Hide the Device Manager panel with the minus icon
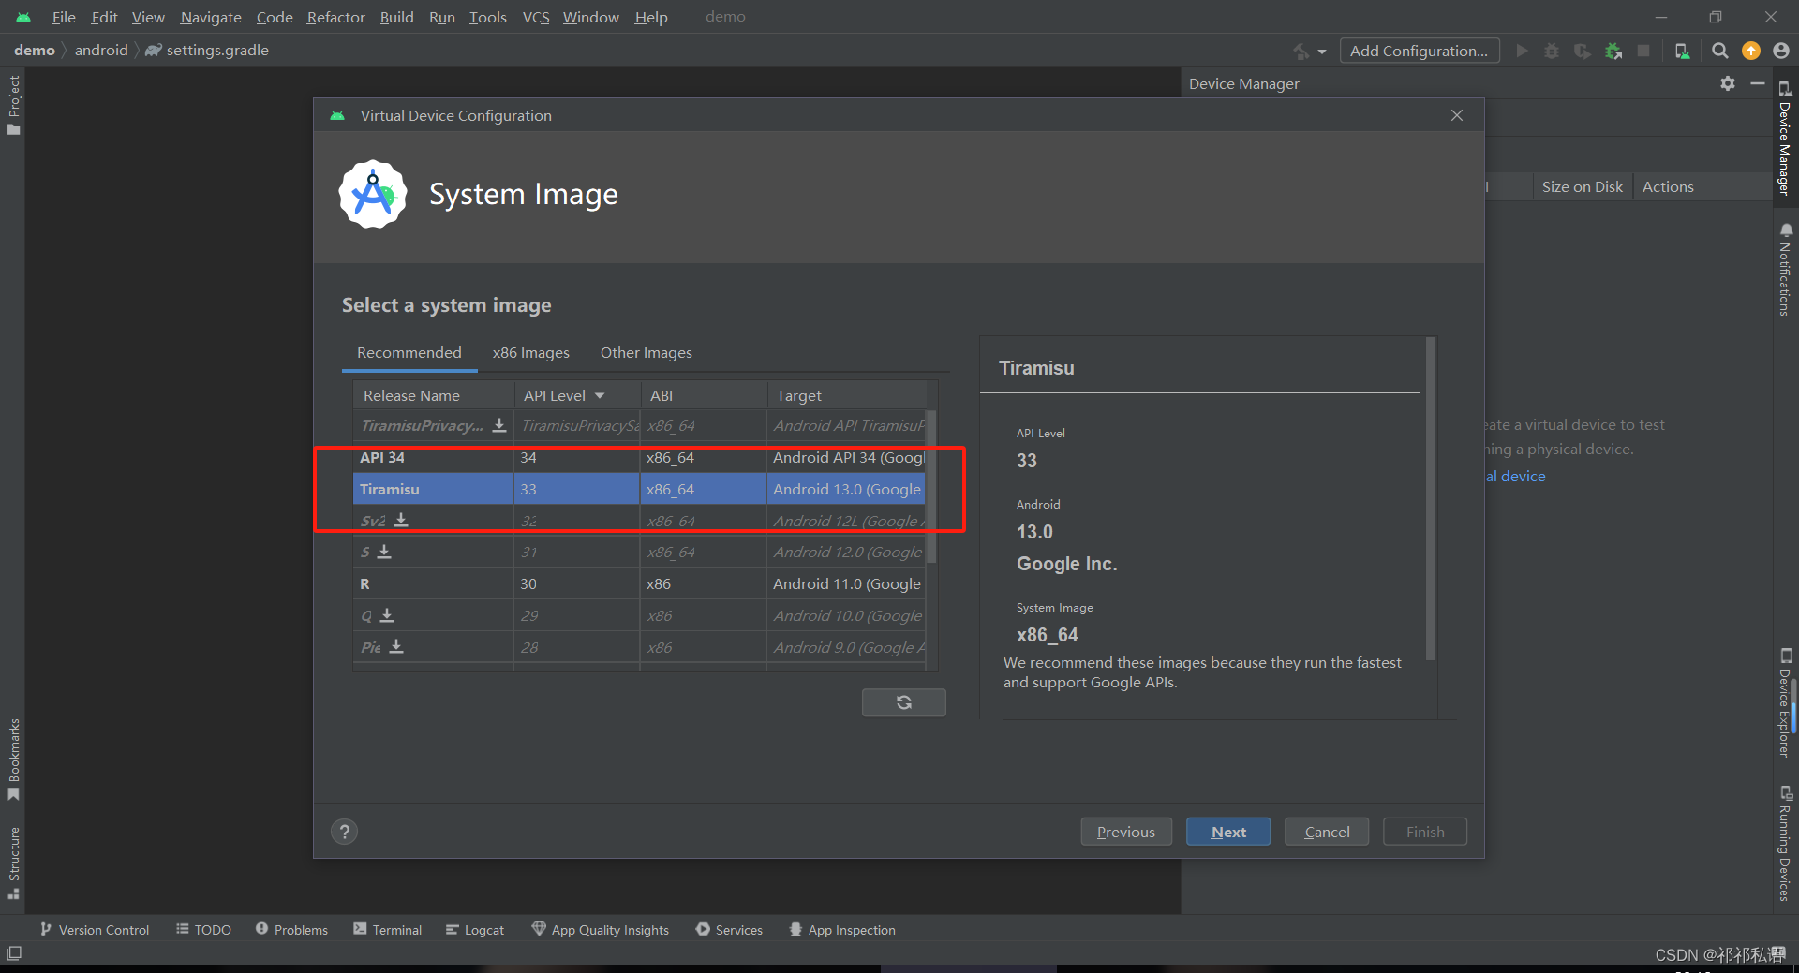 pyautogui.click(x=1758, y=83)
